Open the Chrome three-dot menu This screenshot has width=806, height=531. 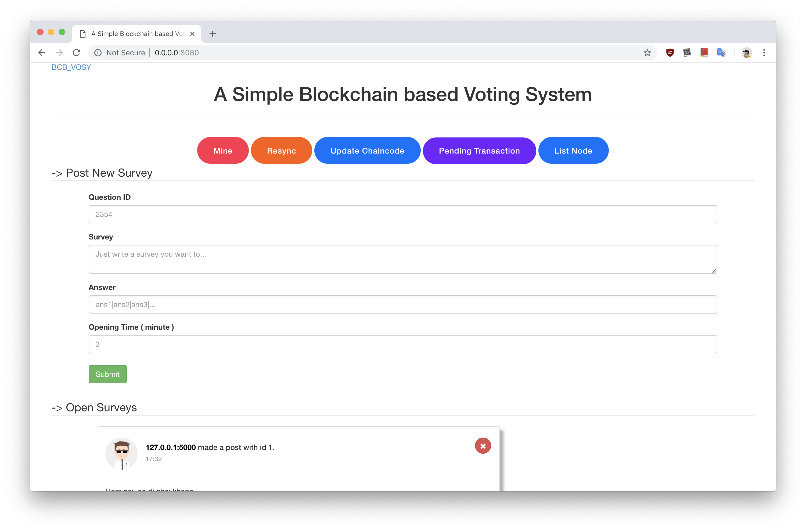click(x=764, y=53)
